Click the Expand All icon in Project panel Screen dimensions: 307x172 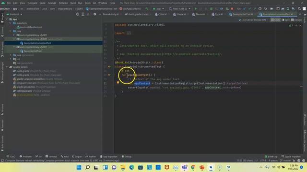click(83, 14)
